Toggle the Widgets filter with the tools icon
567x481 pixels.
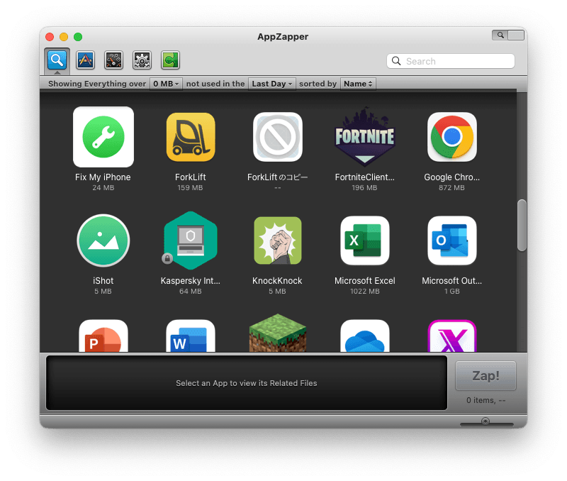[x=113, y=60]
